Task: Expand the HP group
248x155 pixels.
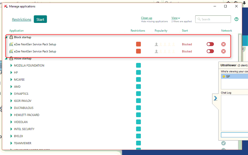Action: 11,73
